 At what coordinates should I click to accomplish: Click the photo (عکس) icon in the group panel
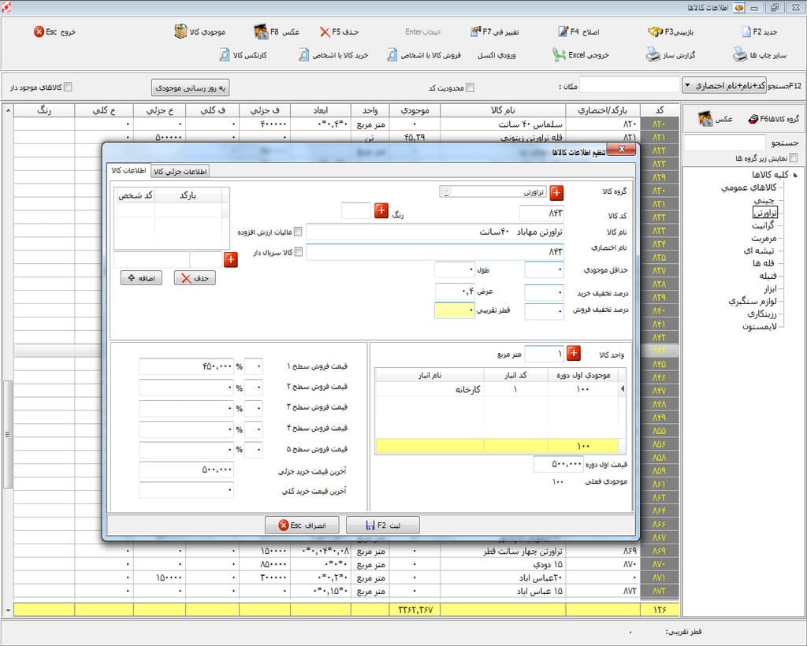pyautogui.click(x=705, y=119)
